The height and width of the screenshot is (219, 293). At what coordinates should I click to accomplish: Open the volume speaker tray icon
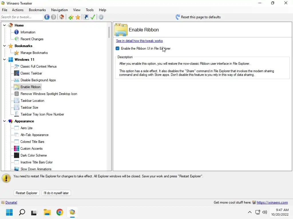coord(265,212)
